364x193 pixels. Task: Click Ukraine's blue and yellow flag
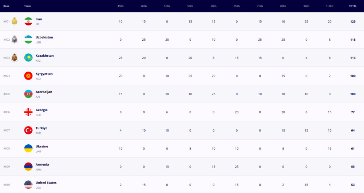(28, 148)
